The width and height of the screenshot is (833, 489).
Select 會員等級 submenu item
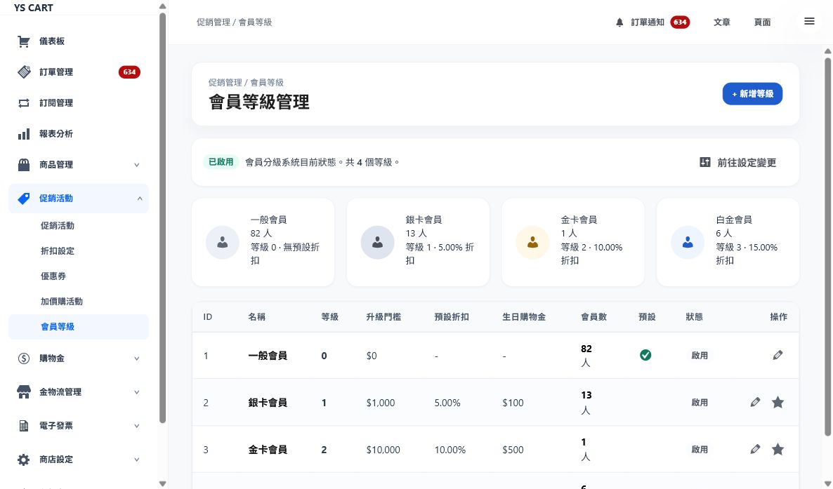pos(79,326)
